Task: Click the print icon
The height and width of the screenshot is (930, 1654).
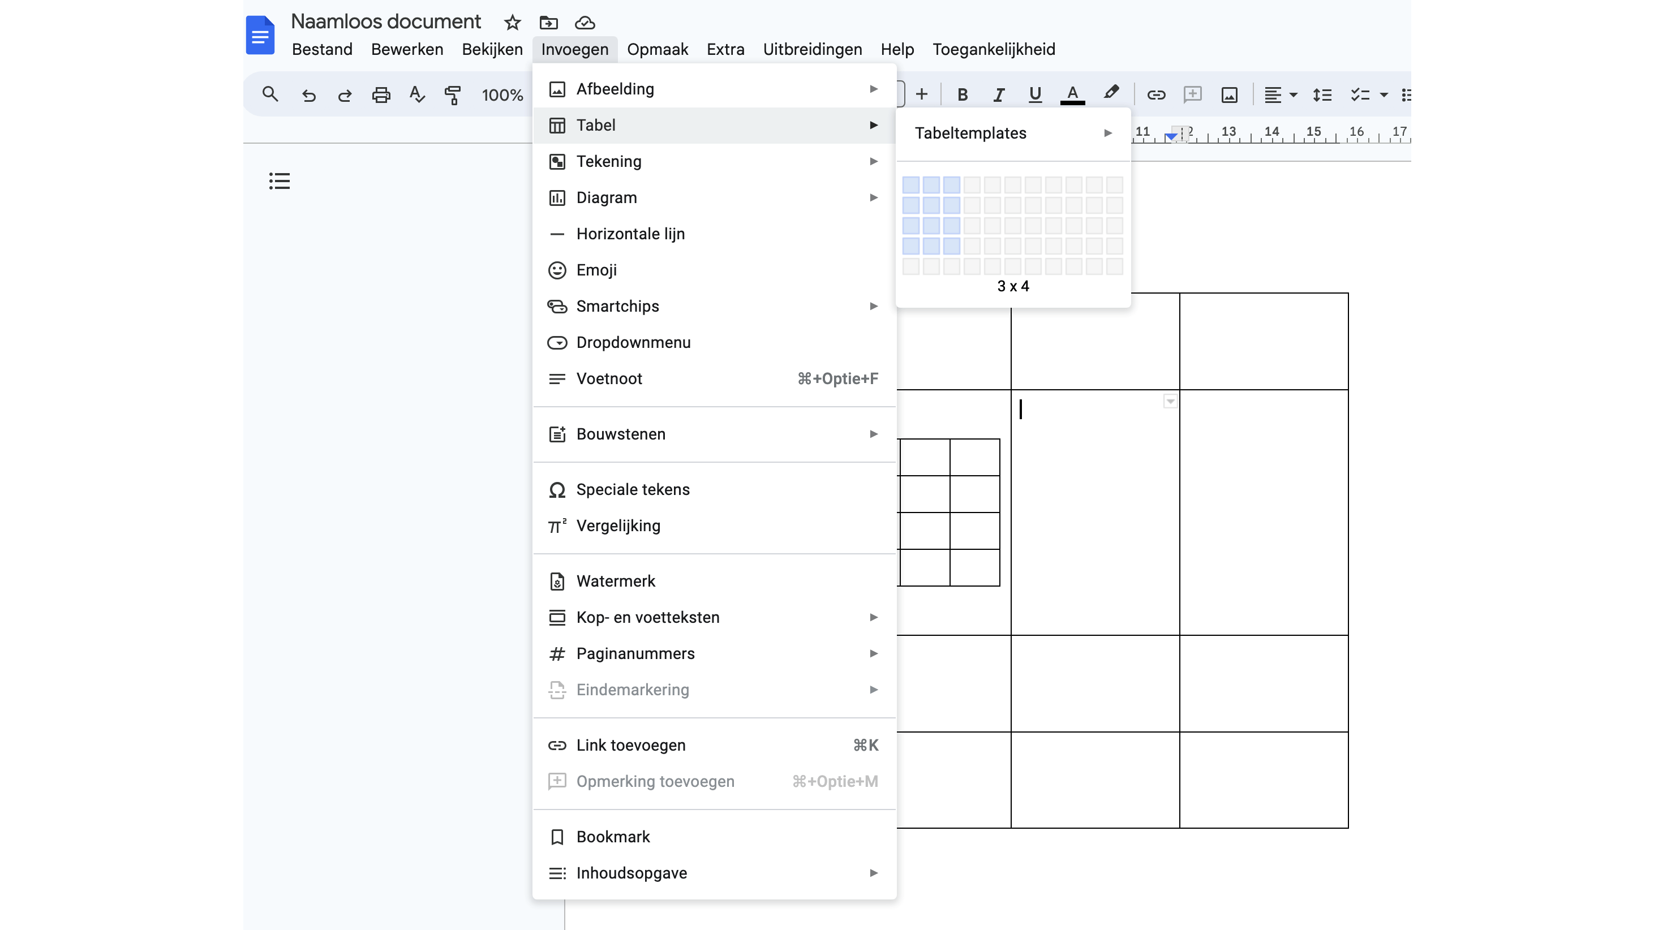Action: [381, 95]
